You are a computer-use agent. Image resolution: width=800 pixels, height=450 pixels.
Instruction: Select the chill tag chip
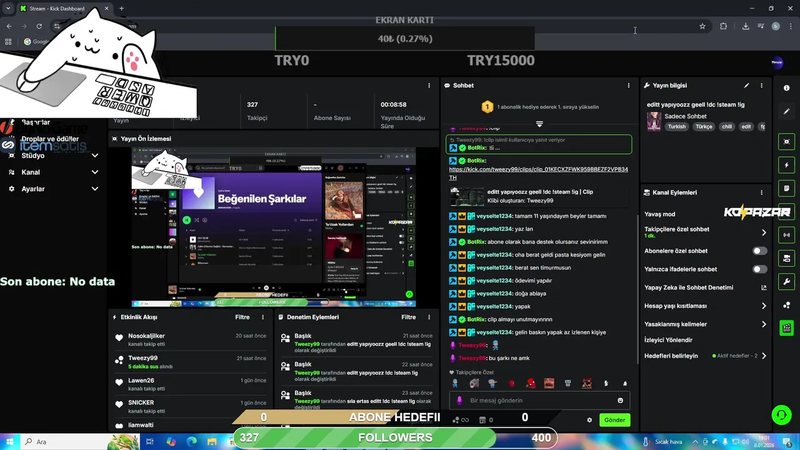pos(726,126)
